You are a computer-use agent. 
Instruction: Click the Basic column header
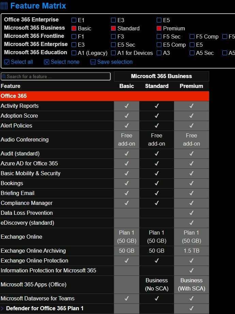pyautogui.click(x=127, y=86)
